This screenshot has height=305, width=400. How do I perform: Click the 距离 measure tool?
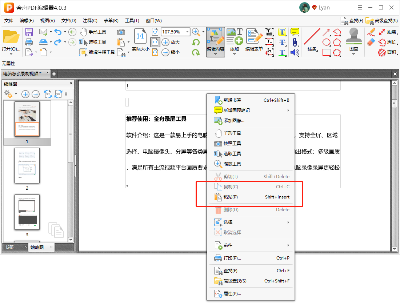click(x=388, y=32)
